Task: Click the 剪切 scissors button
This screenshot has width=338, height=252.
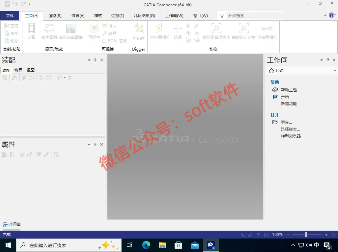Action: [x=12, y=26]
